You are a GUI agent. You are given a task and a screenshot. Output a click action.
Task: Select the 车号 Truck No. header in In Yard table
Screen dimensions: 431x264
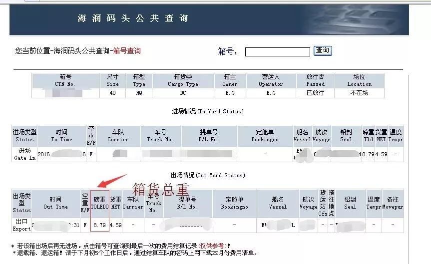tap(160, 136)
